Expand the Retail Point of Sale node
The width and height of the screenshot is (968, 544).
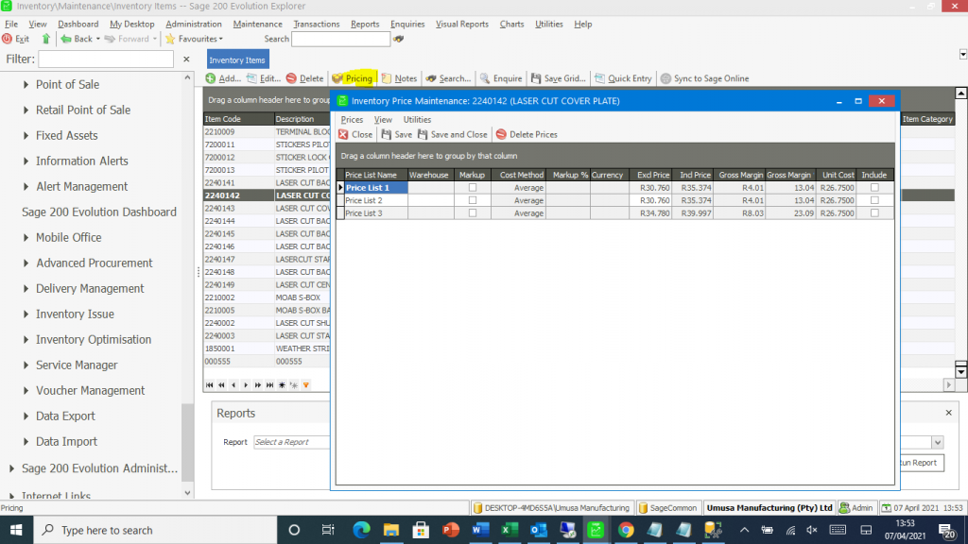[26, 110]
